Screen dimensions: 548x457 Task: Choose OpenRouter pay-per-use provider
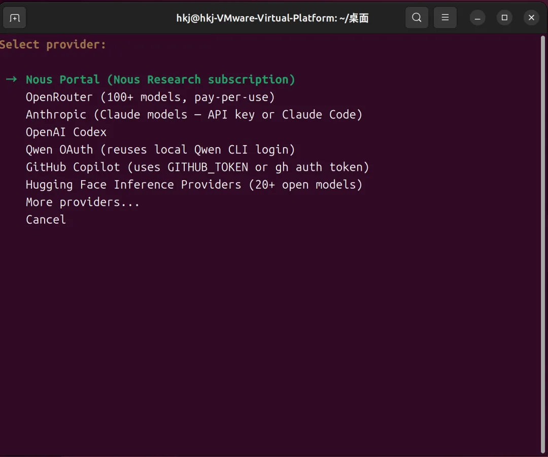pos(150,97)
